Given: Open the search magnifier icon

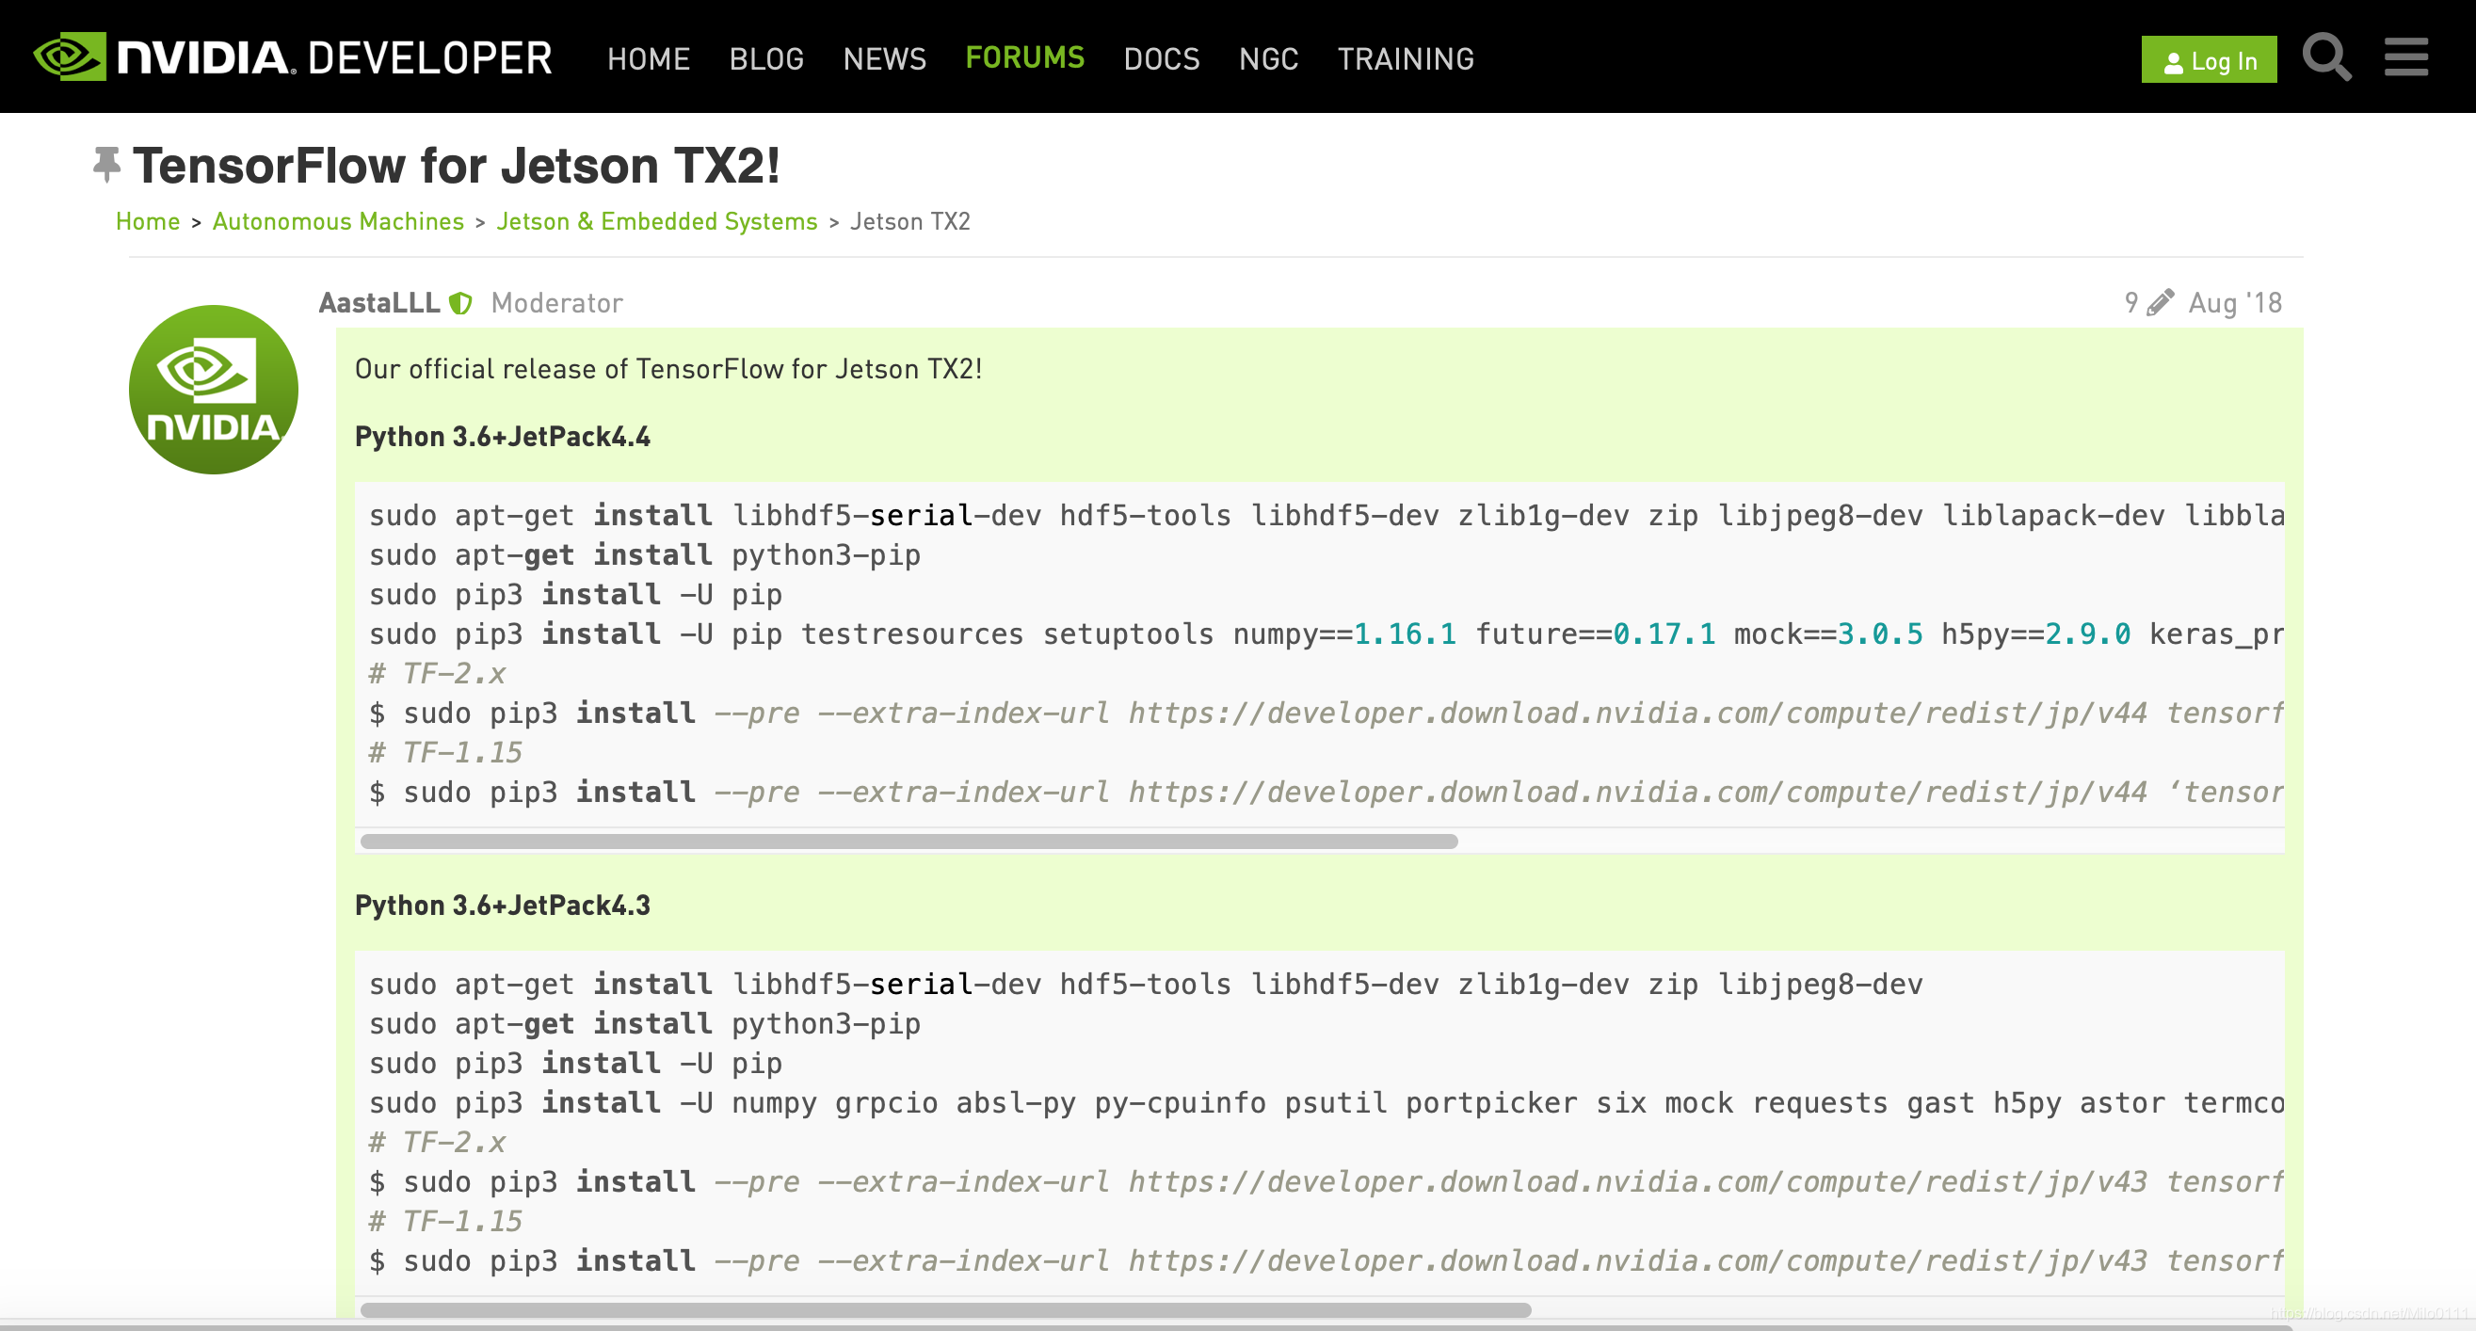Looking at the screenshot, I should [x=2326, y=57].
